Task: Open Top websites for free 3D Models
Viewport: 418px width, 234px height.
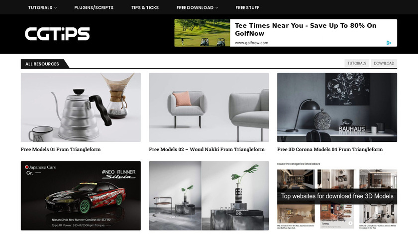Action: (337, 196)
